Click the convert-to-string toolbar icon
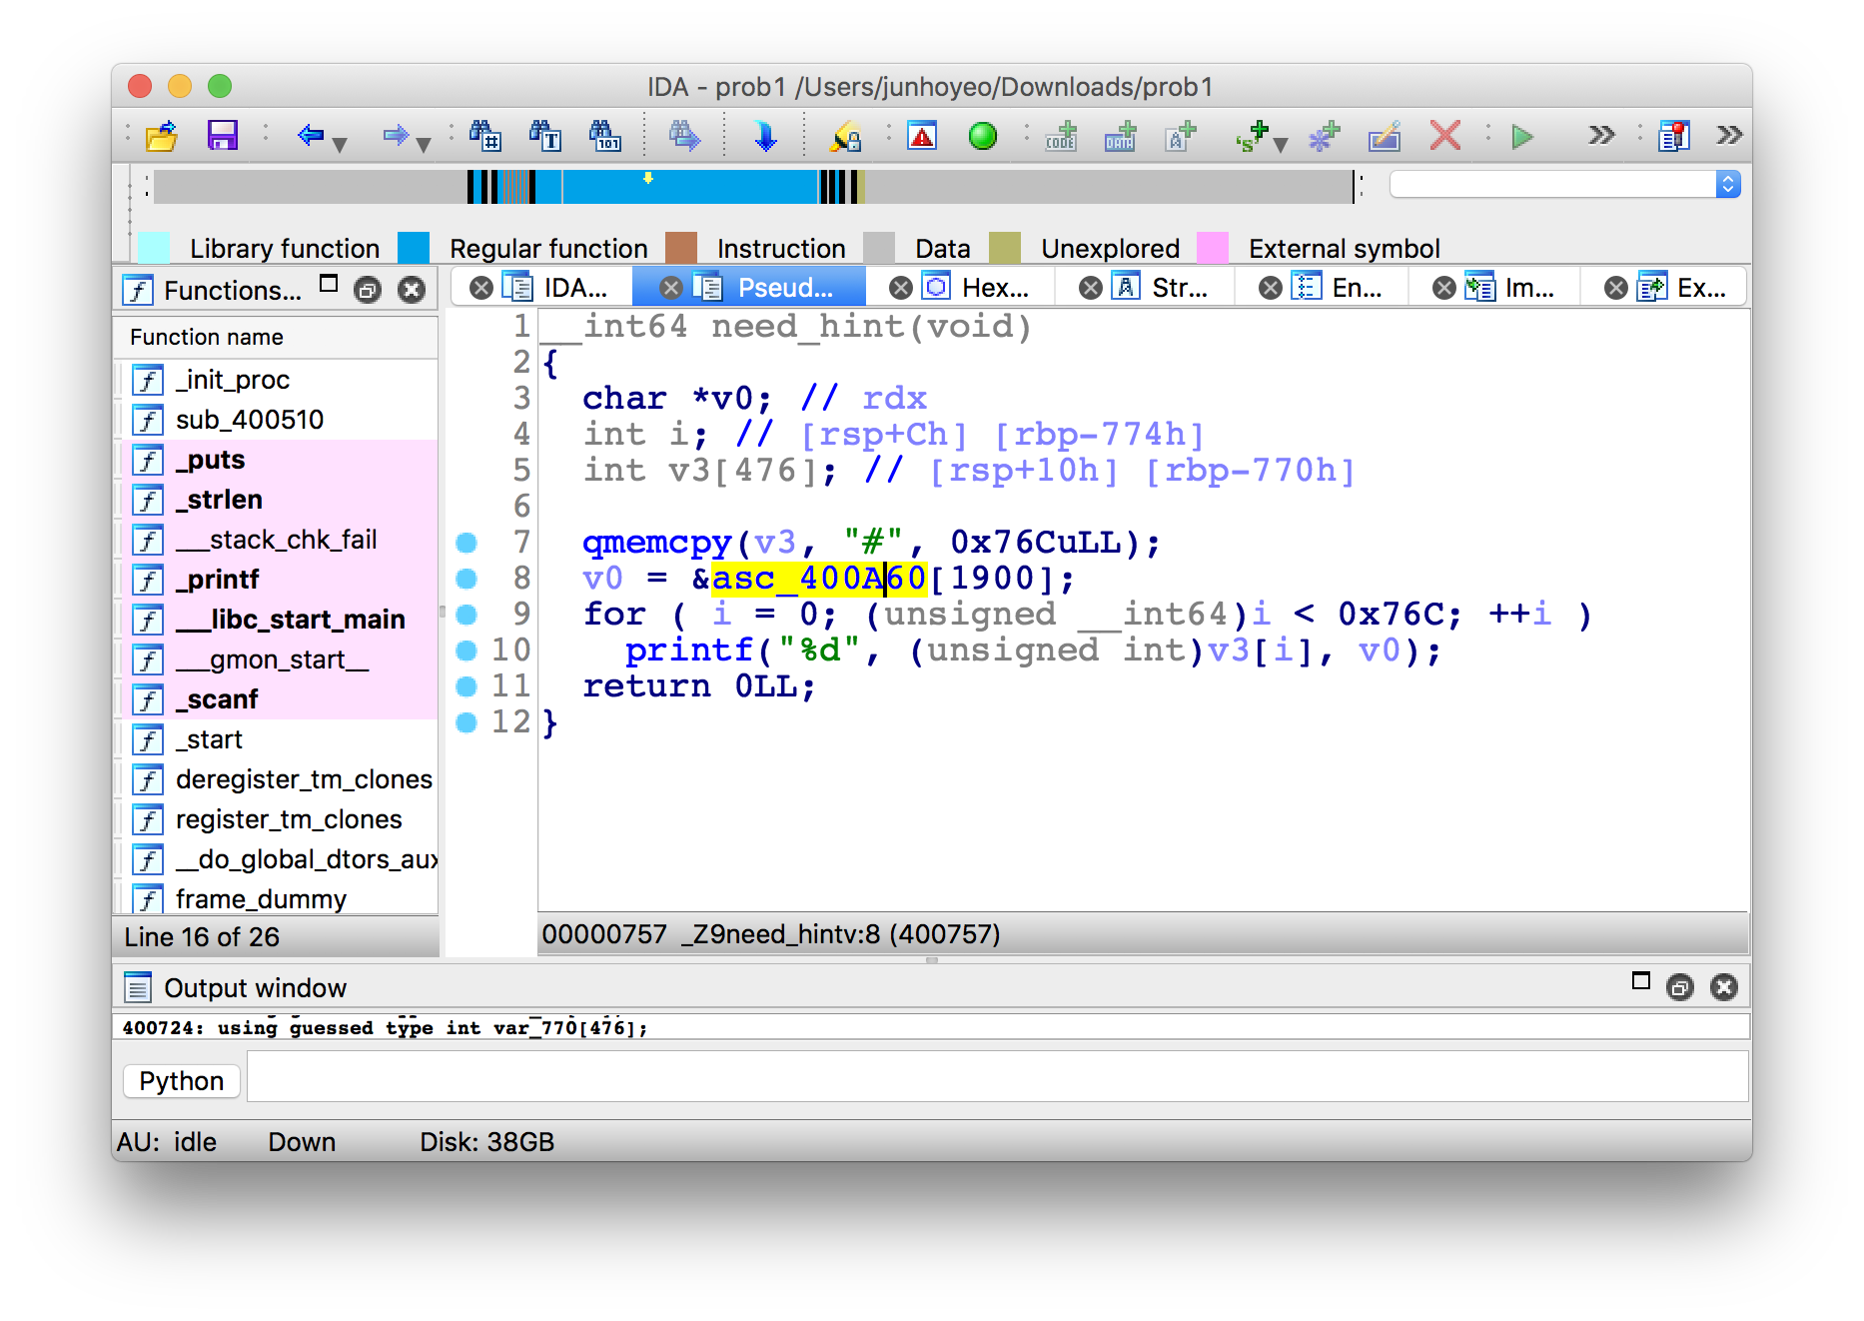 1181,136
